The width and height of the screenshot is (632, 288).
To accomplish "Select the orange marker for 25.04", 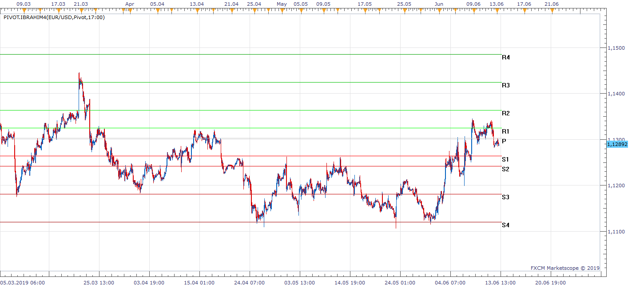I will click(254, 10).
